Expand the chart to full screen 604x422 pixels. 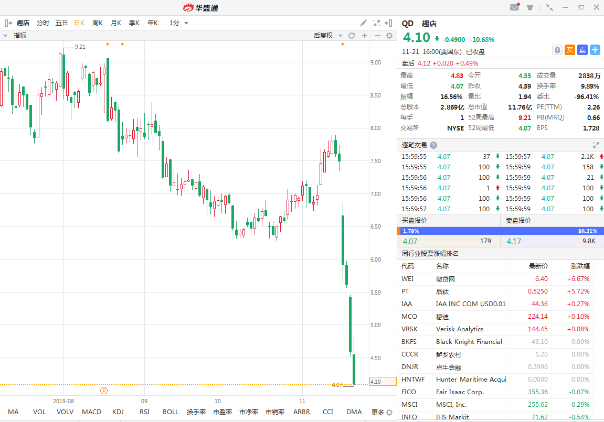(x=376, y=23)
